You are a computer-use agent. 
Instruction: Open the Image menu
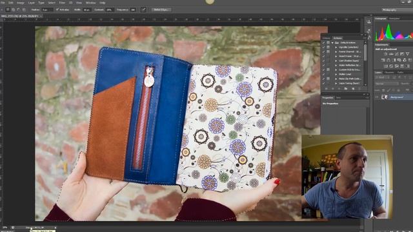click(x=21, y=3)
